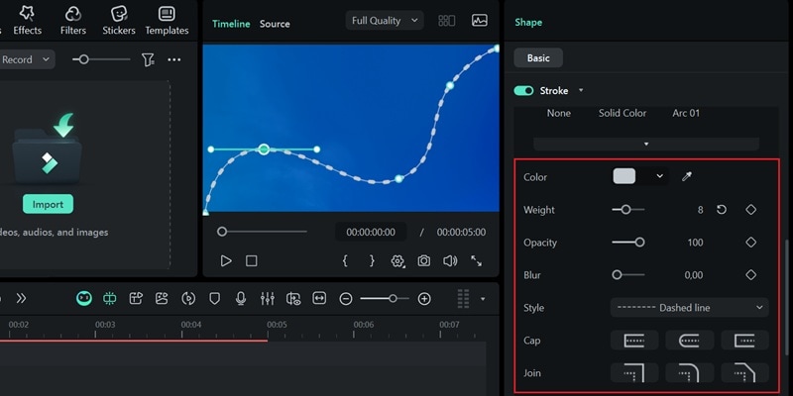
Task: Select the round Join option
Action: tap(689, 373)
